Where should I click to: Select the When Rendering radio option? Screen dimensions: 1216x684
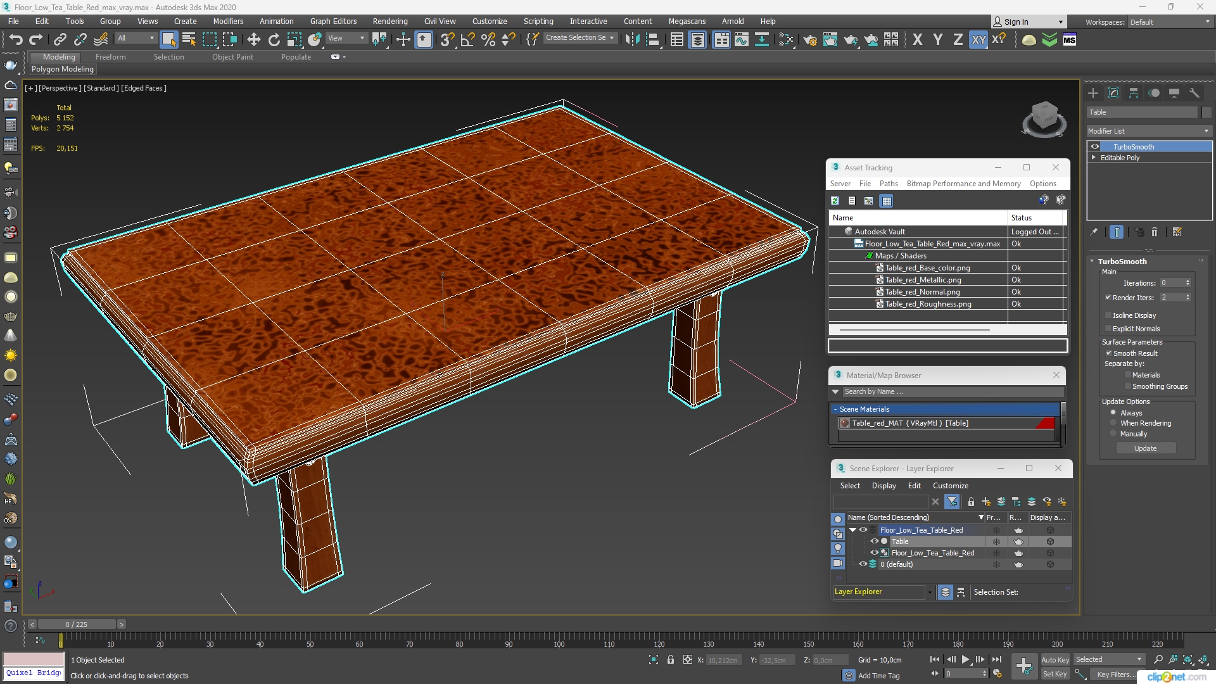1113,423
